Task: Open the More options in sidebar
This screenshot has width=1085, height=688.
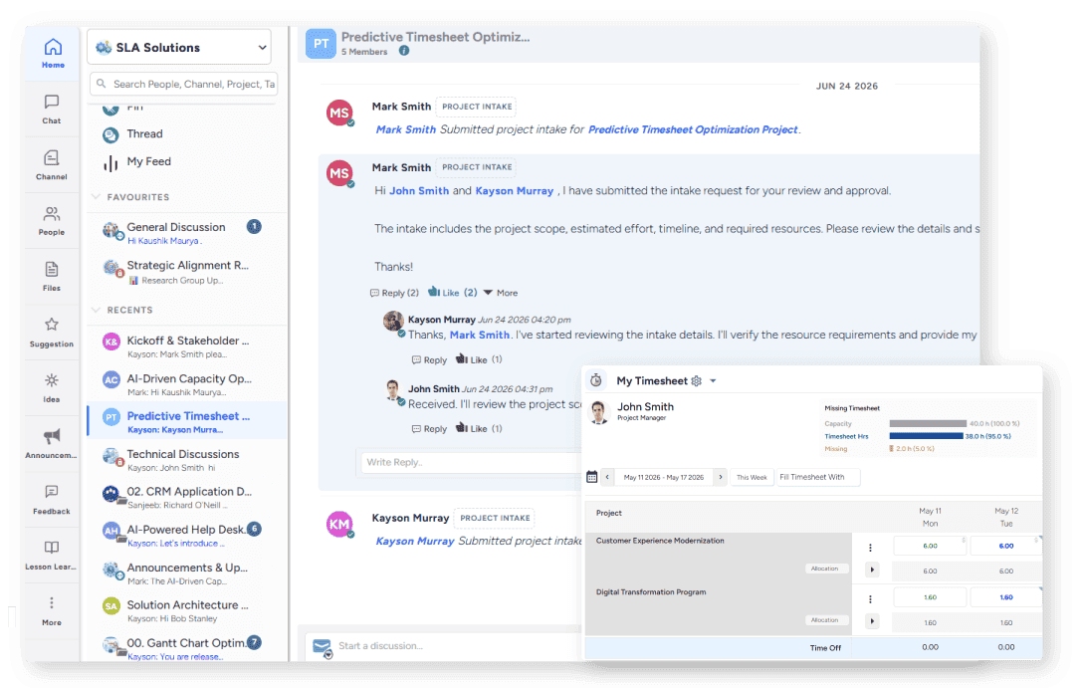Action: point(51,611)
